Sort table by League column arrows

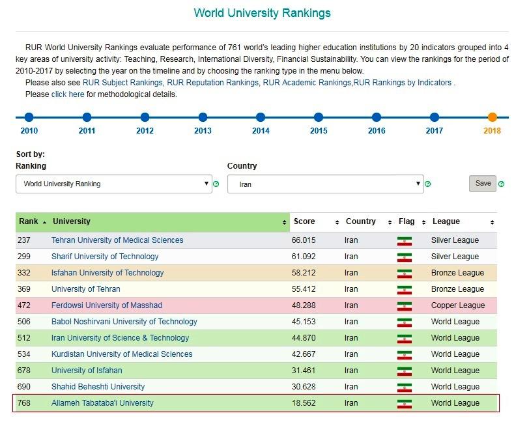[x=493, y=222]
